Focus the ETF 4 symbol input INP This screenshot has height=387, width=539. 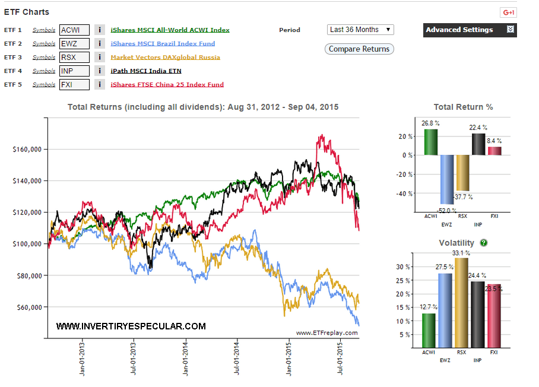(74, 71)
